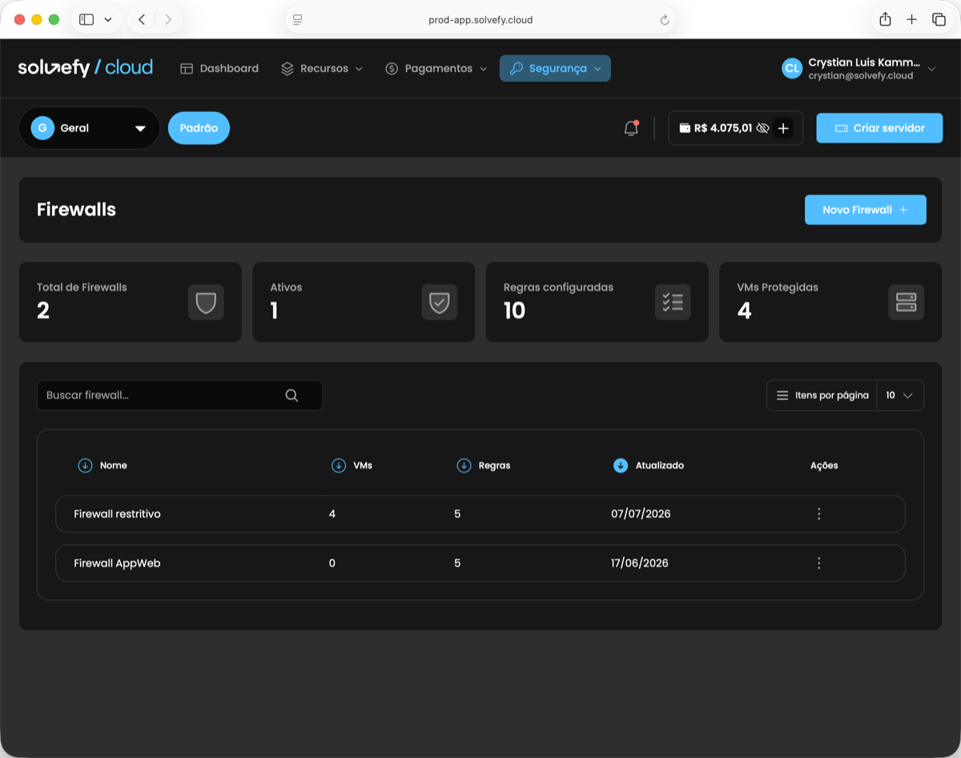
Task: Focus the Buscar firewall search field
Action: (179, 395)
